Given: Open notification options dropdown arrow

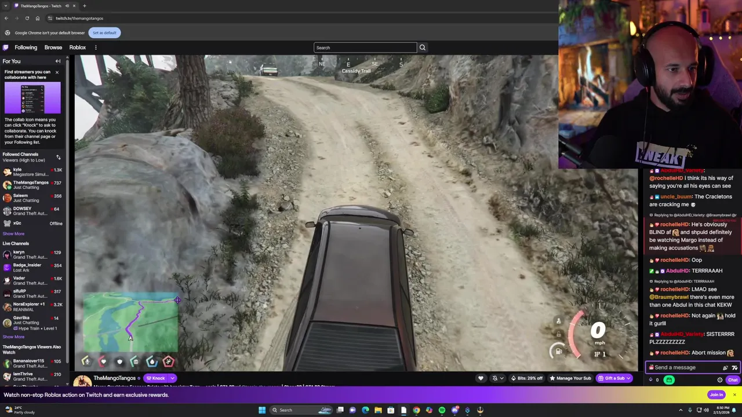Looking at the screenshot, I should tap(503, 378).
